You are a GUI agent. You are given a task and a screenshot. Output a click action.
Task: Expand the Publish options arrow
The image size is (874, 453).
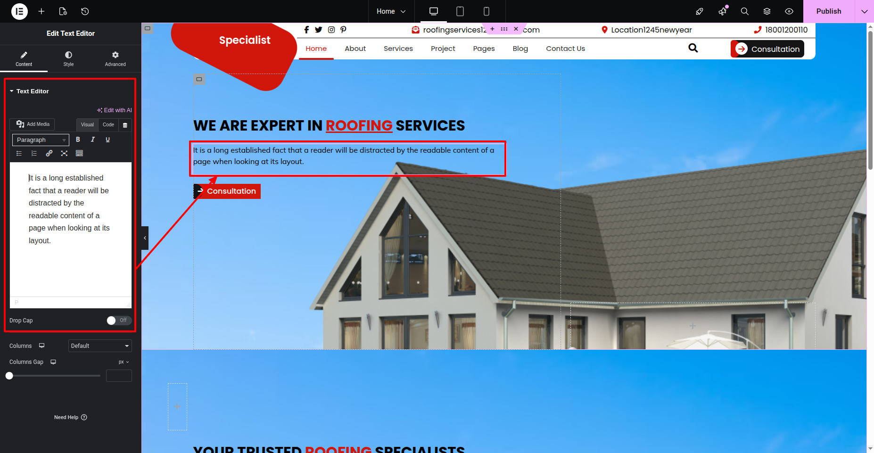point(864,11)
